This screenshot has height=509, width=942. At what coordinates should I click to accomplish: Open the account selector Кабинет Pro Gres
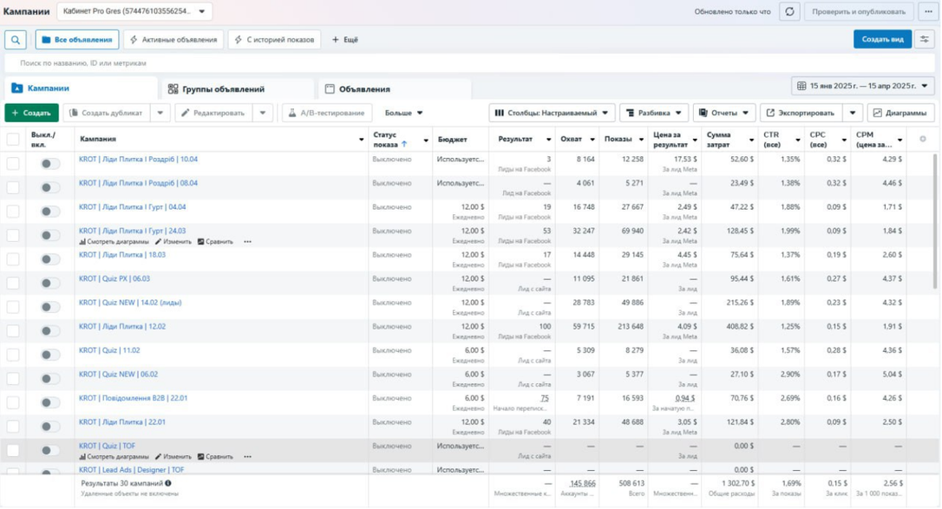point(134,12)
